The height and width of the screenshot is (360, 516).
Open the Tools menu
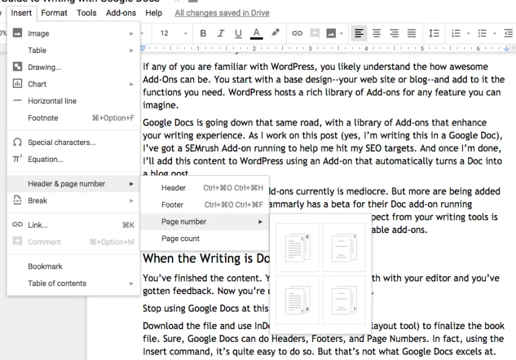coord(87,13)
